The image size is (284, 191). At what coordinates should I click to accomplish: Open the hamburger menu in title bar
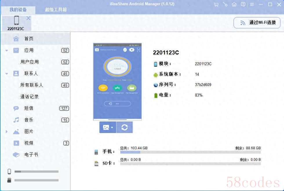(252, 5)
